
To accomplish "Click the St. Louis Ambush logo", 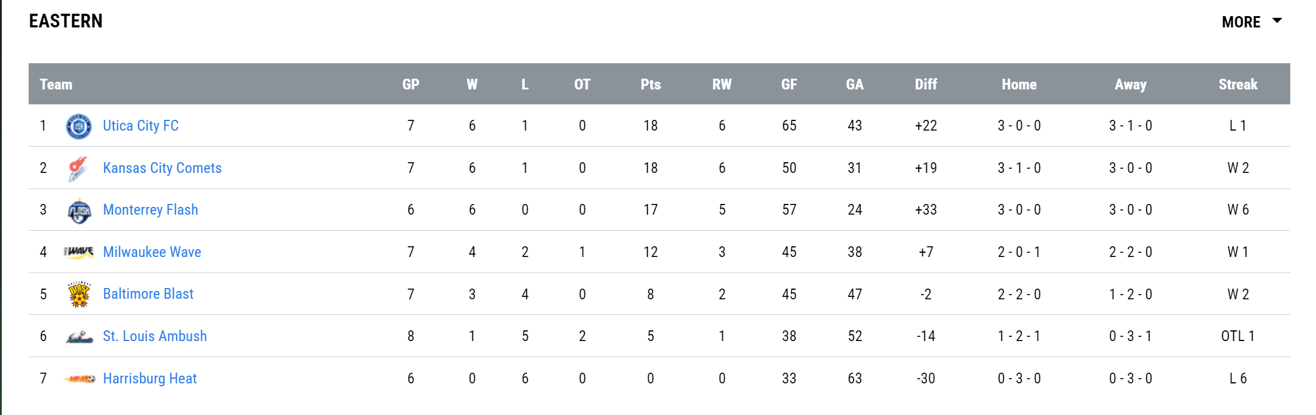I will pos(79,337).
